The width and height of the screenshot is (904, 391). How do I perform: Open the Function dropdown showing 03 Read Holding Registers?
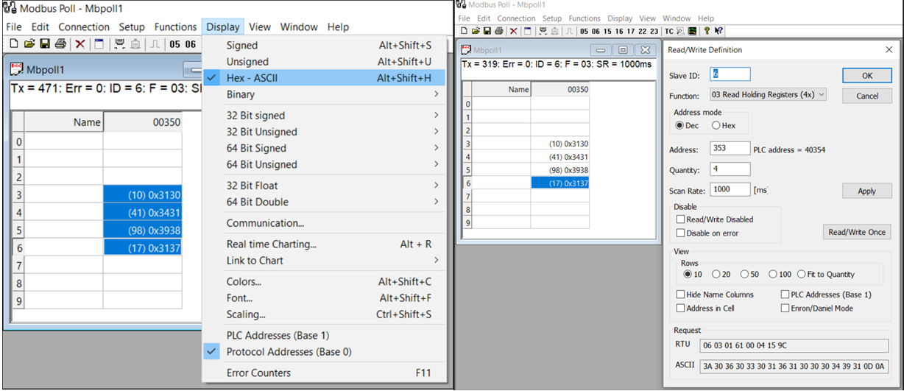point(768,95)
